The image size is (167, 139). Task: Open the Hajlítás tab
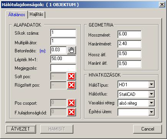tap(36, 14)
